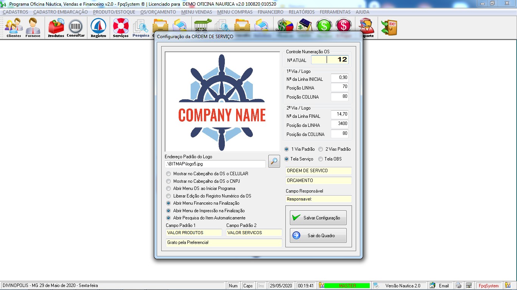Click the ORCAMENTO text field
This screenshot has height=290, width=517.
[319, 180]
